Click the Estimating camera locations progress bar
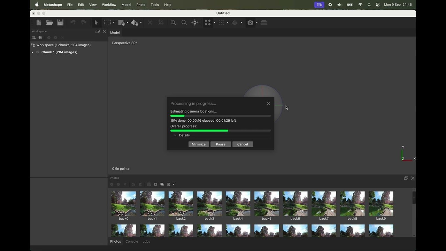Screen dimensions: 446x251 (221, 116)
